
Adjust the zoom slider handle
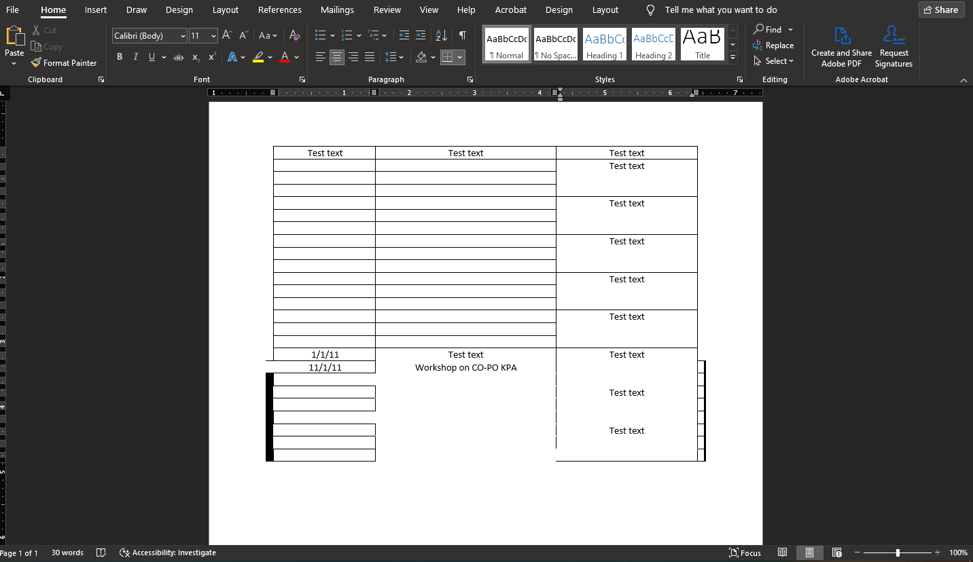[x=898, y=552]
